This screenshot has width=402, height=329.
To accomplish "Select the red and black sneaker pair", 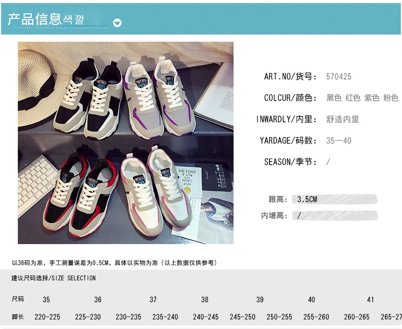I will coord(81,195).
